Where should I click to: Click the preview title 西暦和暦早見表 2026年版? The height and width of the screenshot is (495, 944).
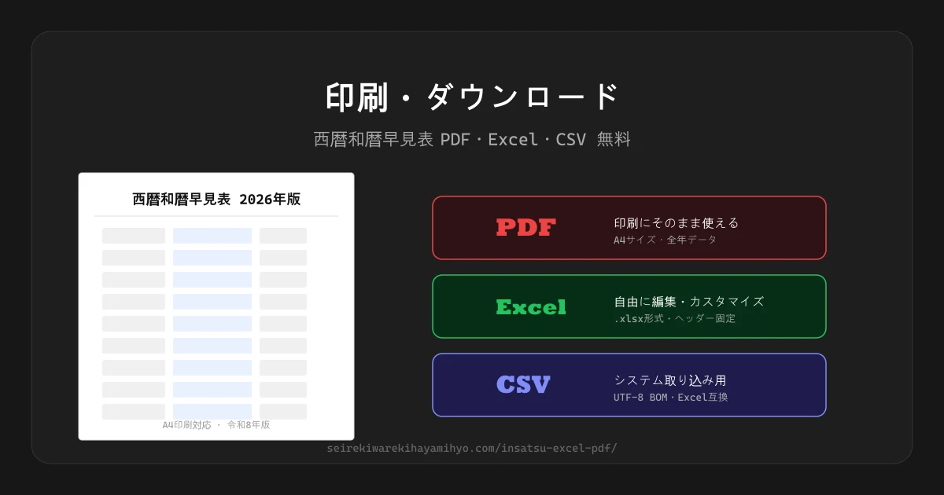tap(216, 199)
